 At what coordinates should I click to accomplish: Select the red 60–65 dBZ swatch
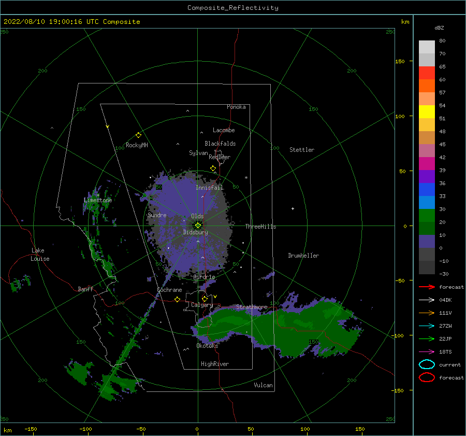coord(427,73)
